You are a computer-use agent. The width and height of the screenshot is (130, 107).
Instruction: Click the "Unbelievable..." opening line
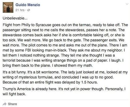[x=15, y=18]
